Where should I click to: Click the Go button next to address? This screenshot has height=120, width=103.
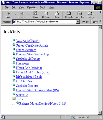[85, 22]
